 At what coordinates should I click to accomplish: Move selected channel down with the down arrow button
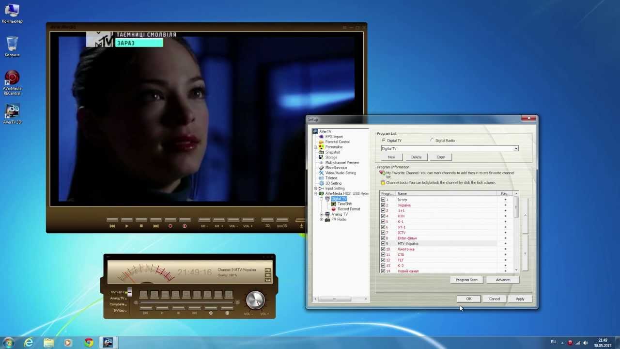tap(526, 254)
